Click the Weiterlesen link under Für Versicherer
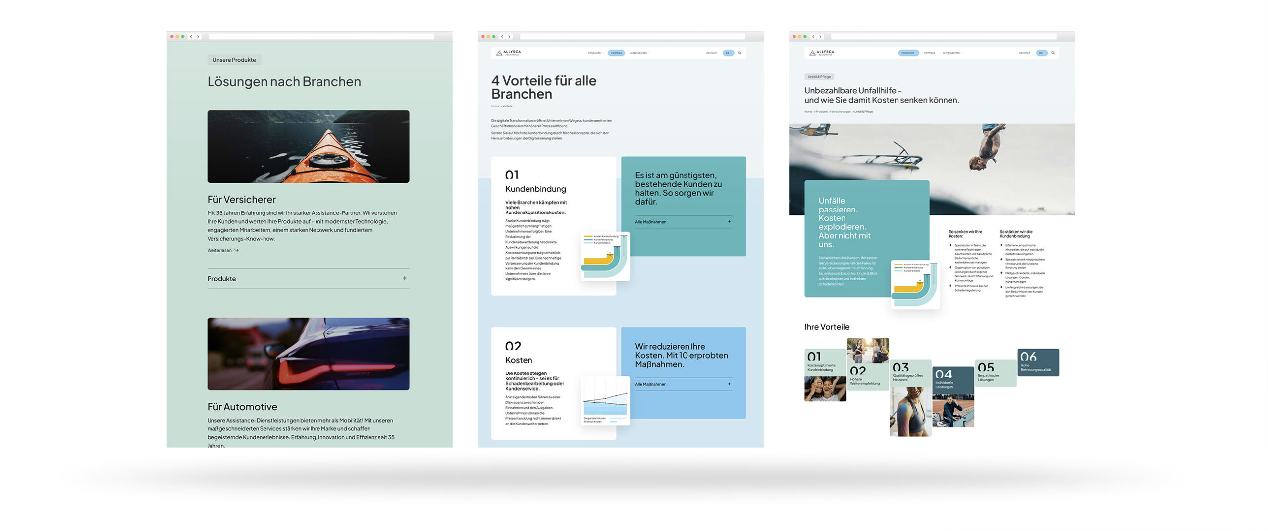The width and height of the screenshot is (1268, 531). point(219,250)
